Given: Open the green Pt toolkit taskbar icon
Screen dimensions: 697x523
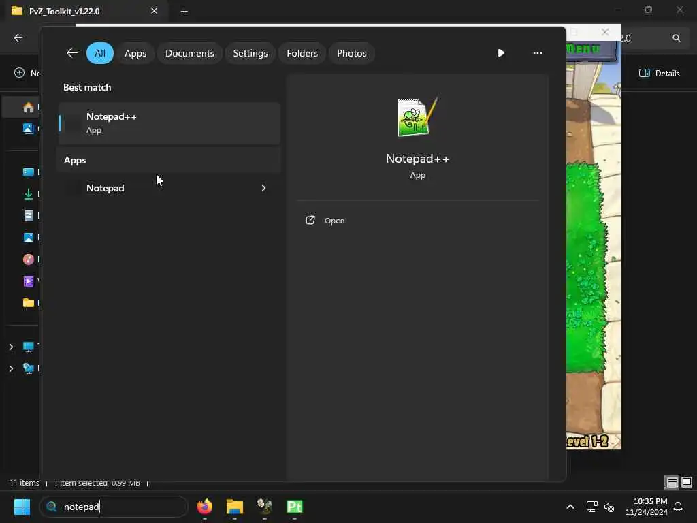Looking at the screenshot, I should tap(295, 507).
